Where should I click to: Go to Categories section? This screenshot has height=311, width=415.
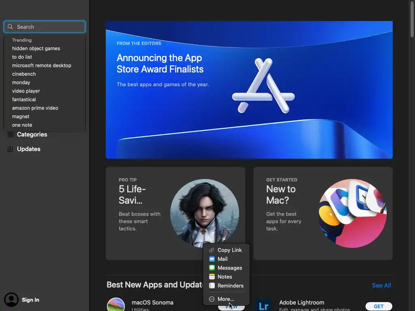[x=32, y=134]
